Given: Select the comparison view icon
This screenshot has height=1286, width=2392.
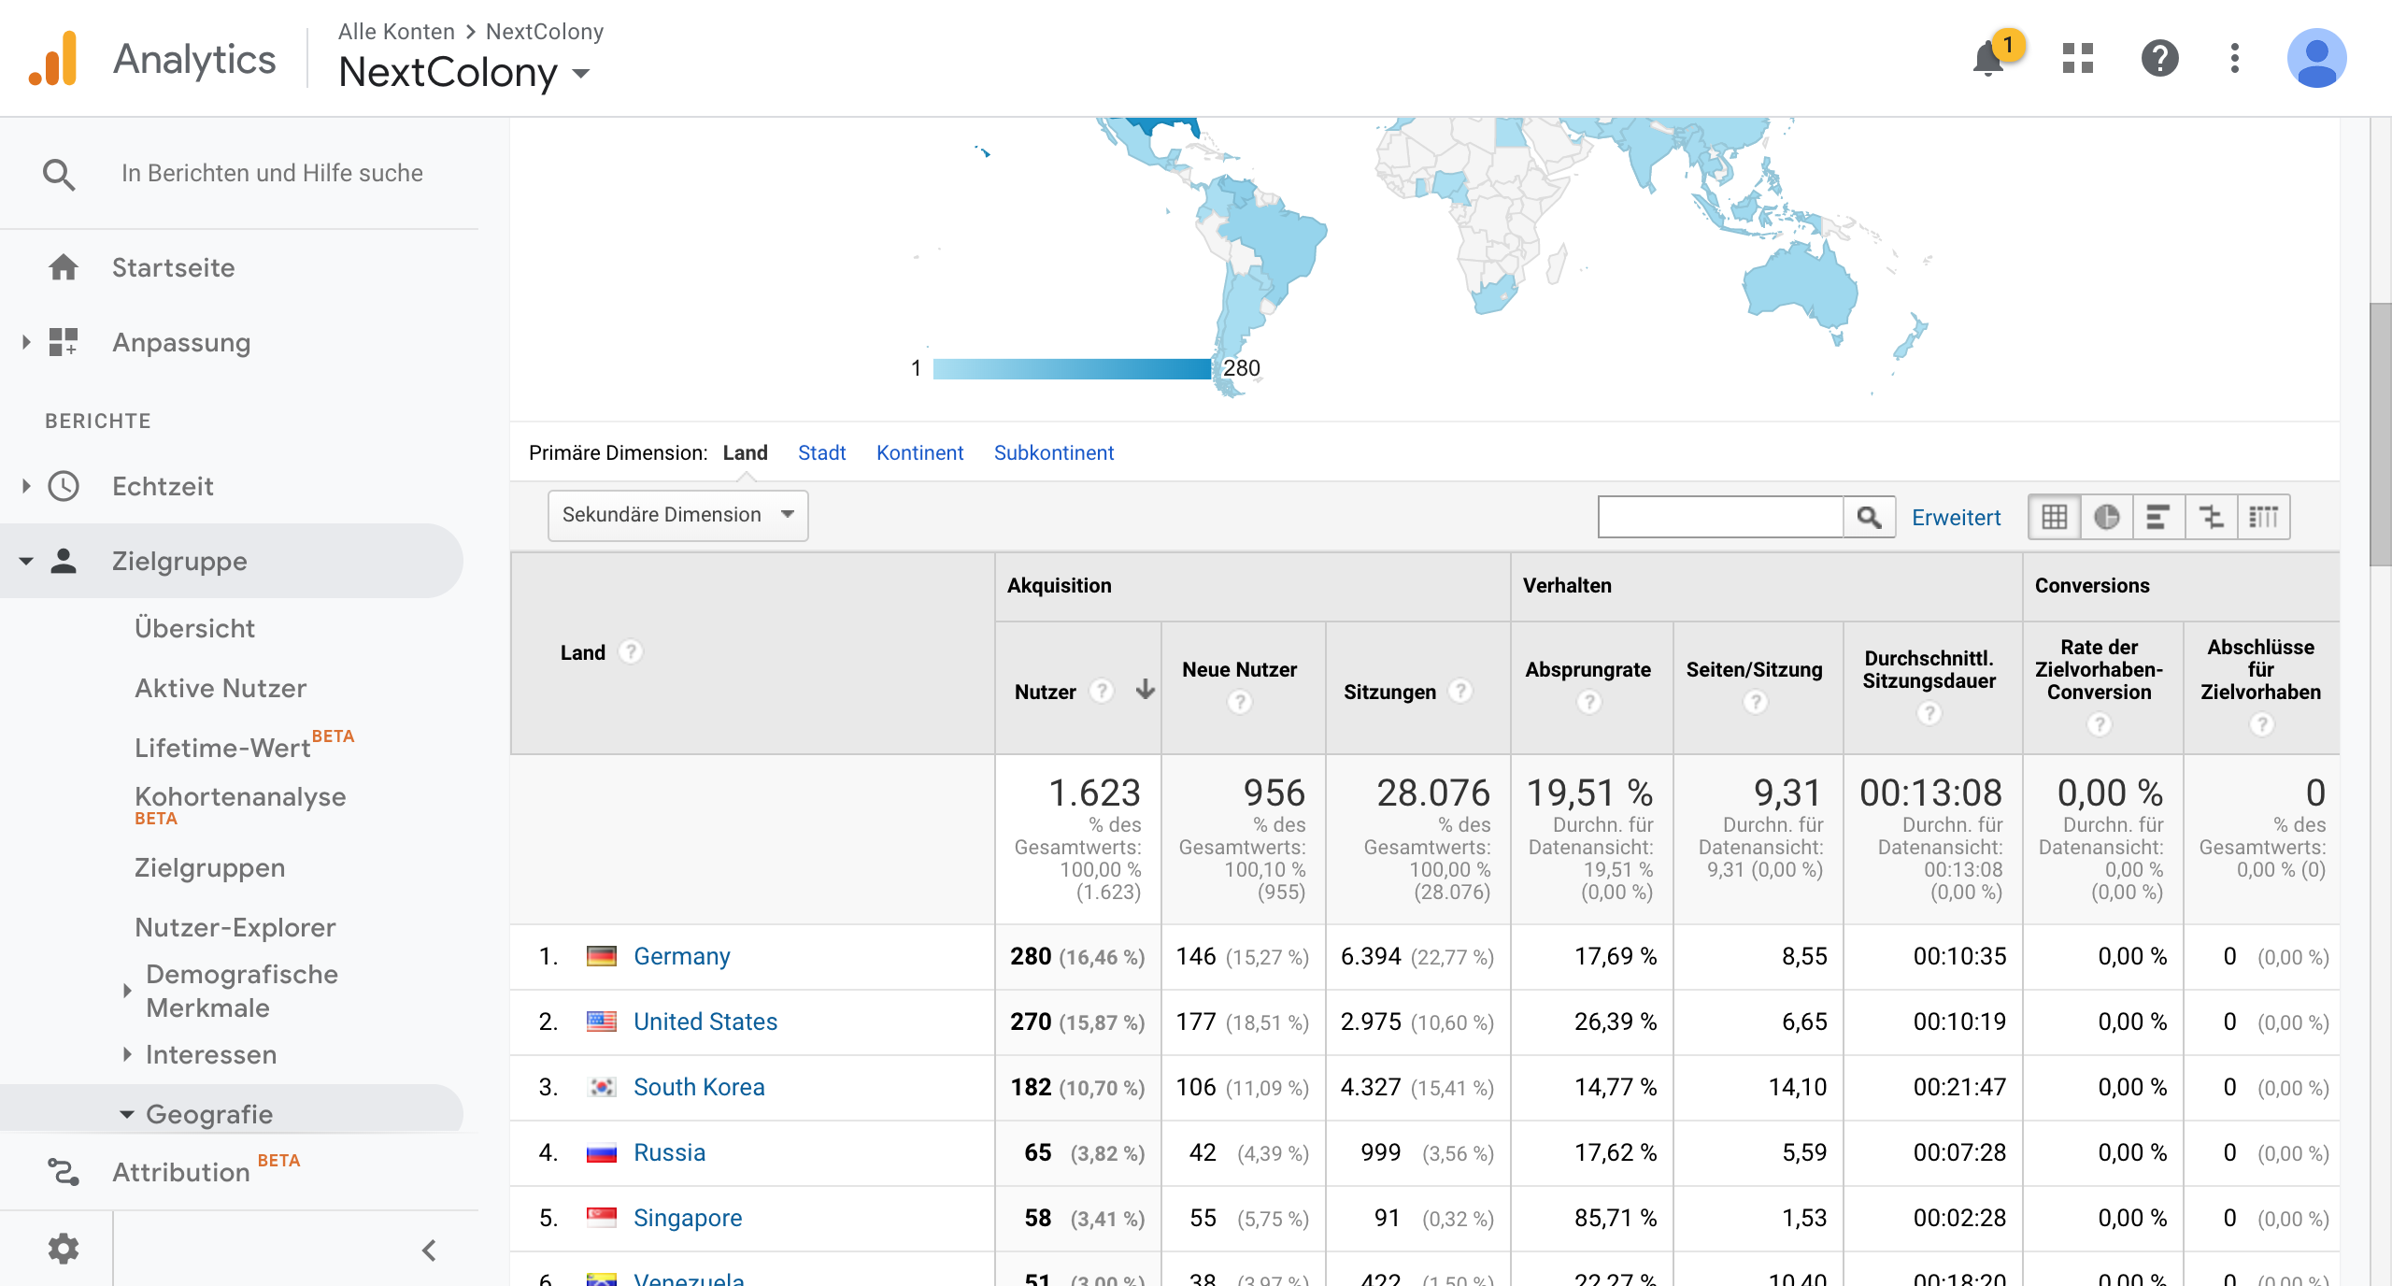Looking at the screenshot, I should (2211, 517).
